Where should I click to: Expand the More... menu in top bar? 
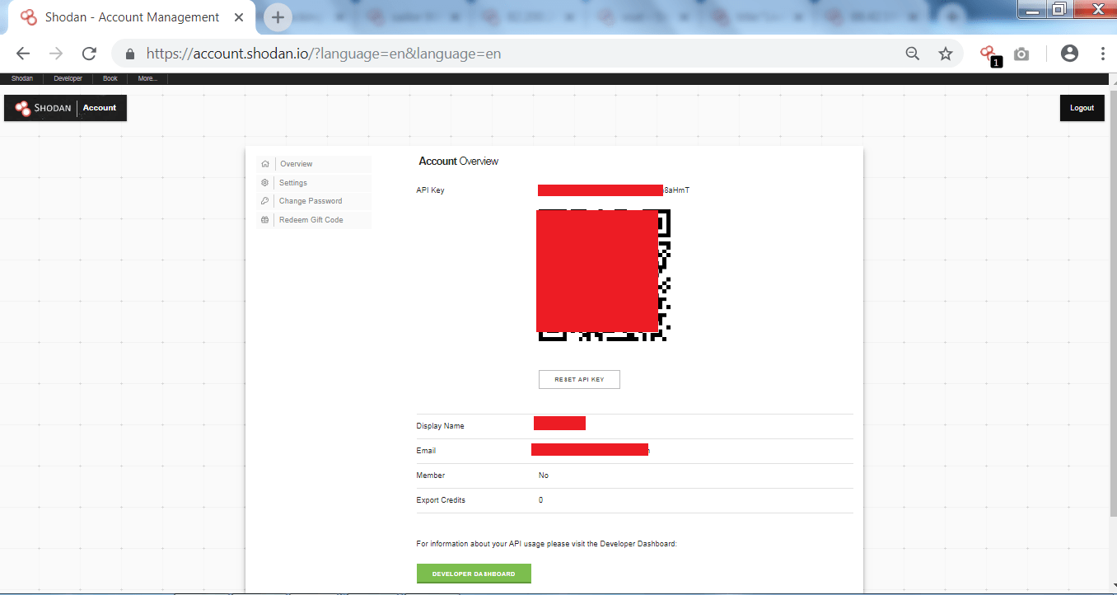(x=147, y=78)
